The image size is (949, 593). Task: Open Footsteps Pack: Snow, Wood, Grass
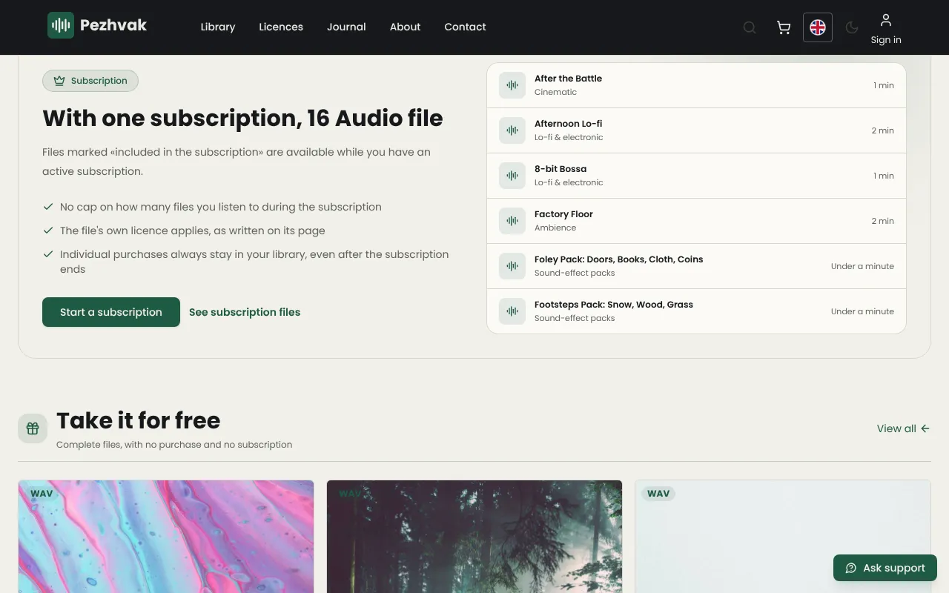click(x=614, y=305)
